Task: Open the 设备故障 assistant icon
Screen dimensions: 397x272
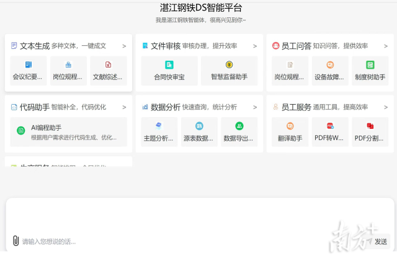Action: pos(330,65)
